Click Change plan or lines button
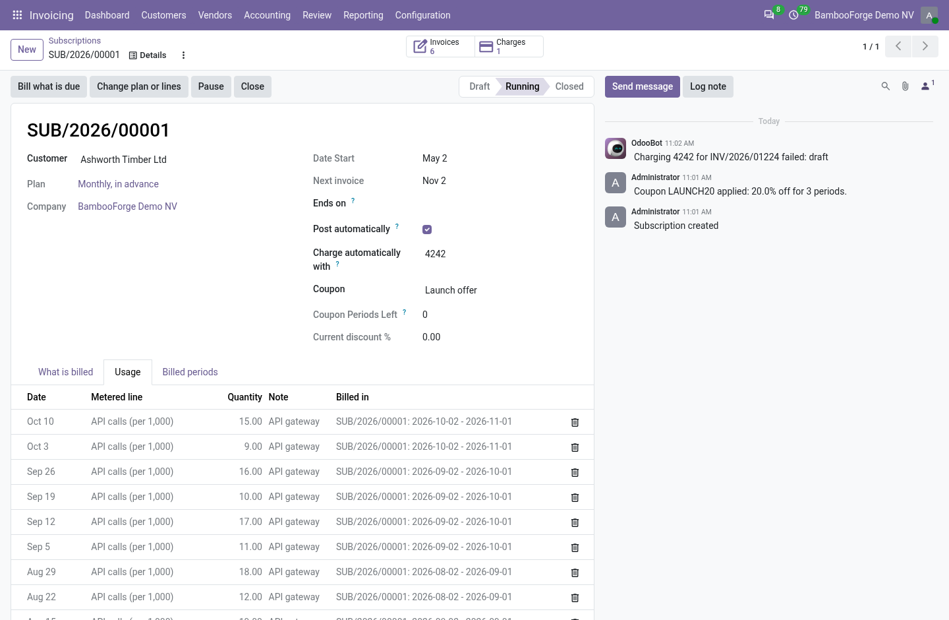The width and height of the screenshot is (949, 620). (139, 86)
